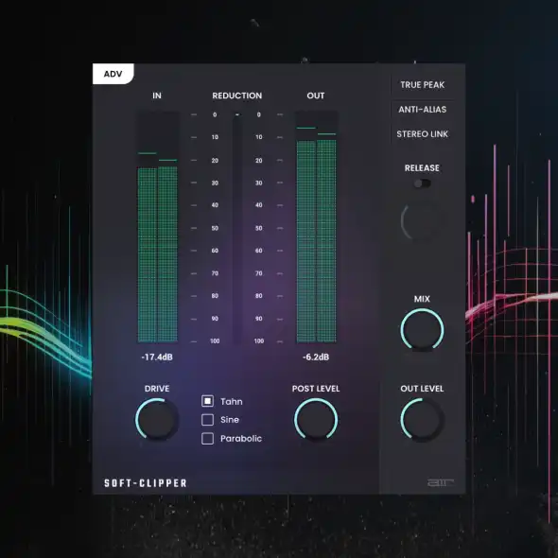The image size is (558, 558).
Task: Click the IN level meter
Action: [158, 227]
